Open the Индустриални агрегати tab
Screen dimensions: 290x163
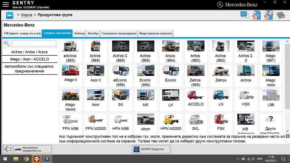(156, 33)
